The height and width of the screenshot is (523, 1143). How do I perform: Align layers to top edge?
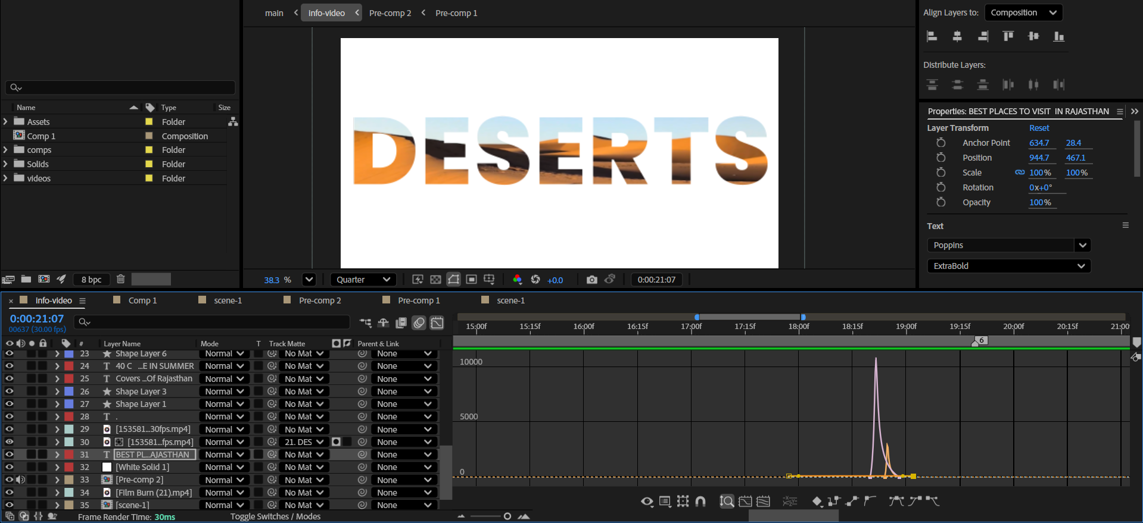(x=1008, y=36)
